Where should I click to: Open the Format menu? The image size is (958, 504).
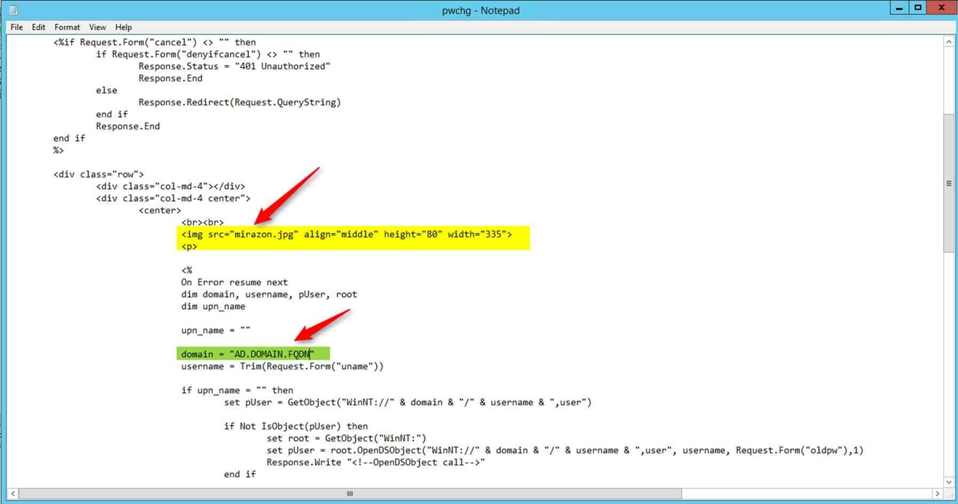pyautogui.click(x=67, y=27)
